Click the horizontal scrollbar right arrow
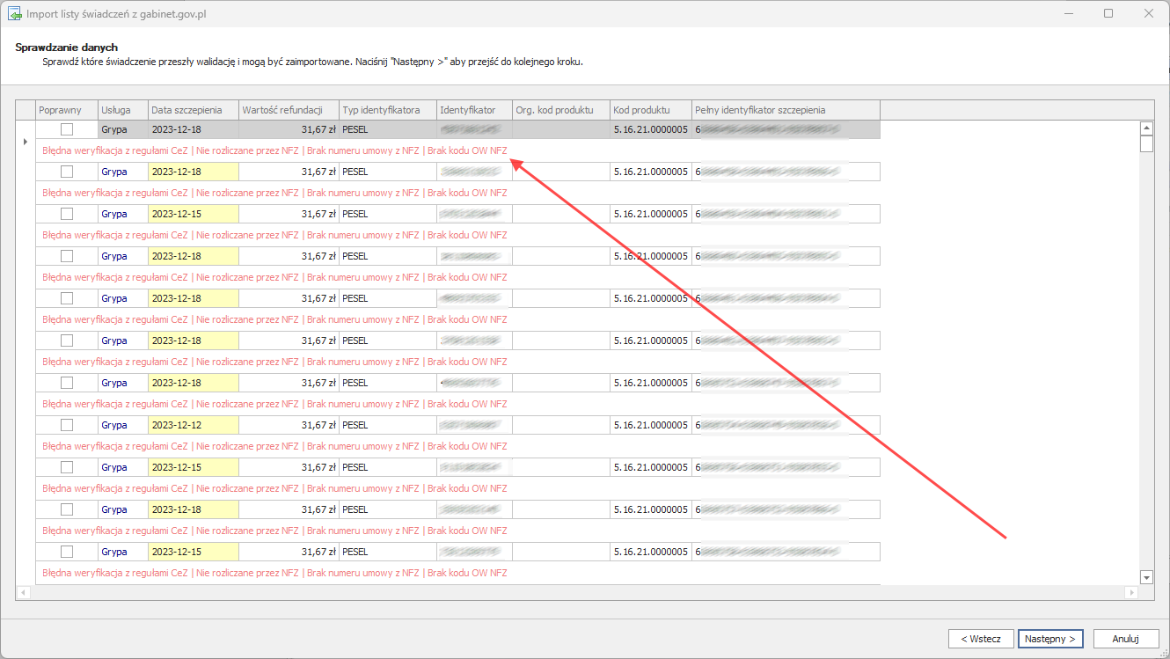 (x=1131, y=593)
